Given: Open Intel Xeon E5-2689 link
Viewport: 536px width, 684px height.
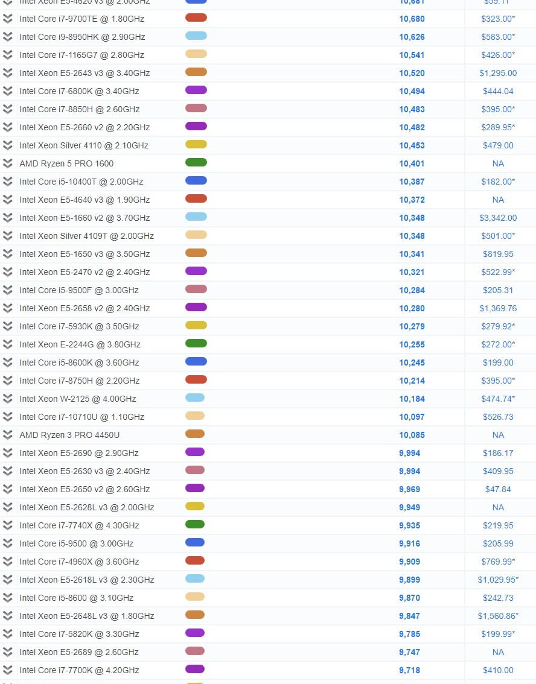Looking at the screenshot, I should pos(79,652).
